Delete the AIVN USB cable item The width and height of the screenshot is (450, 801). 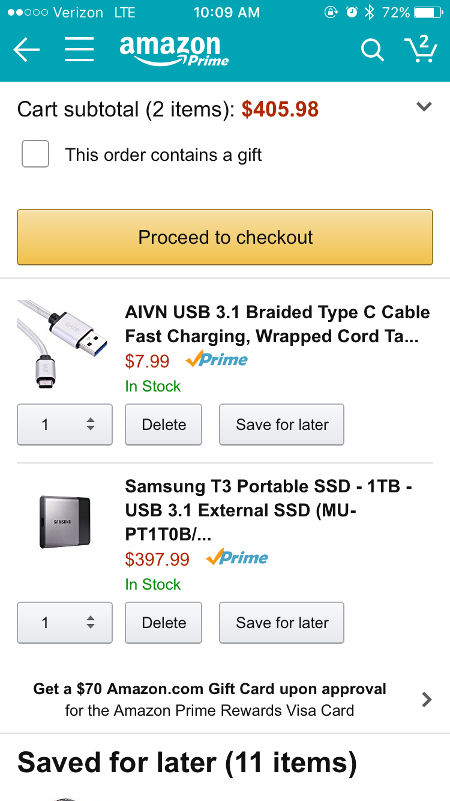click(163, 425)
